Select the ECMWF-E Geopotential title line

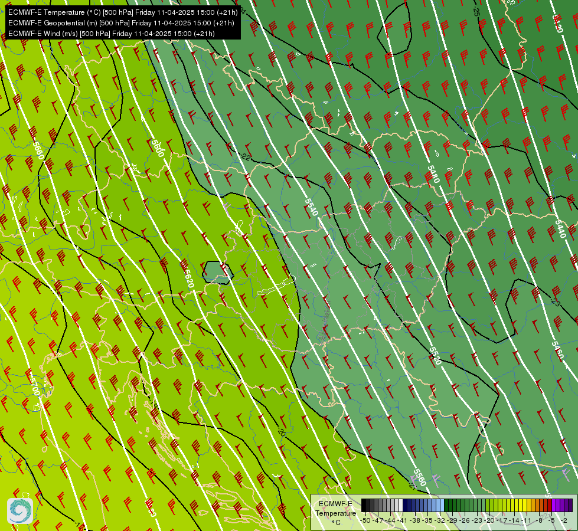click(x=121, y=23)
